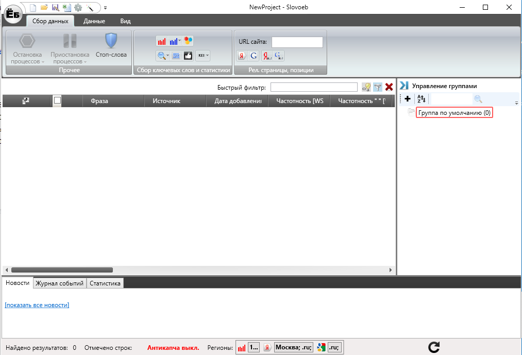The width and height of the screenshot is (522, 355).
Task: Open the magnifier search dropdown in ribbon
Action: [x=163, y=56]
